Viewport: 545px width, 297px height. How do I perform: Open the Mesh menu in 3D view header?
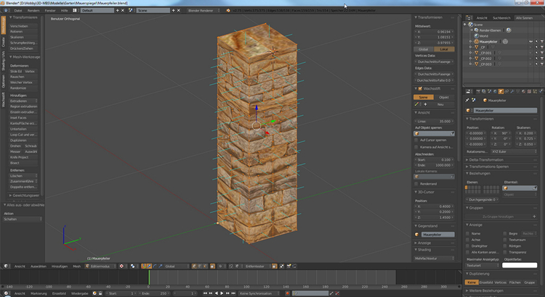coord(76,266)
